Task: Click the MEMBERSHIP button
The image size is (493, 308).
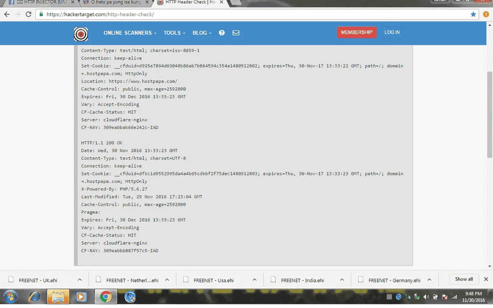Action: [357, 32]
